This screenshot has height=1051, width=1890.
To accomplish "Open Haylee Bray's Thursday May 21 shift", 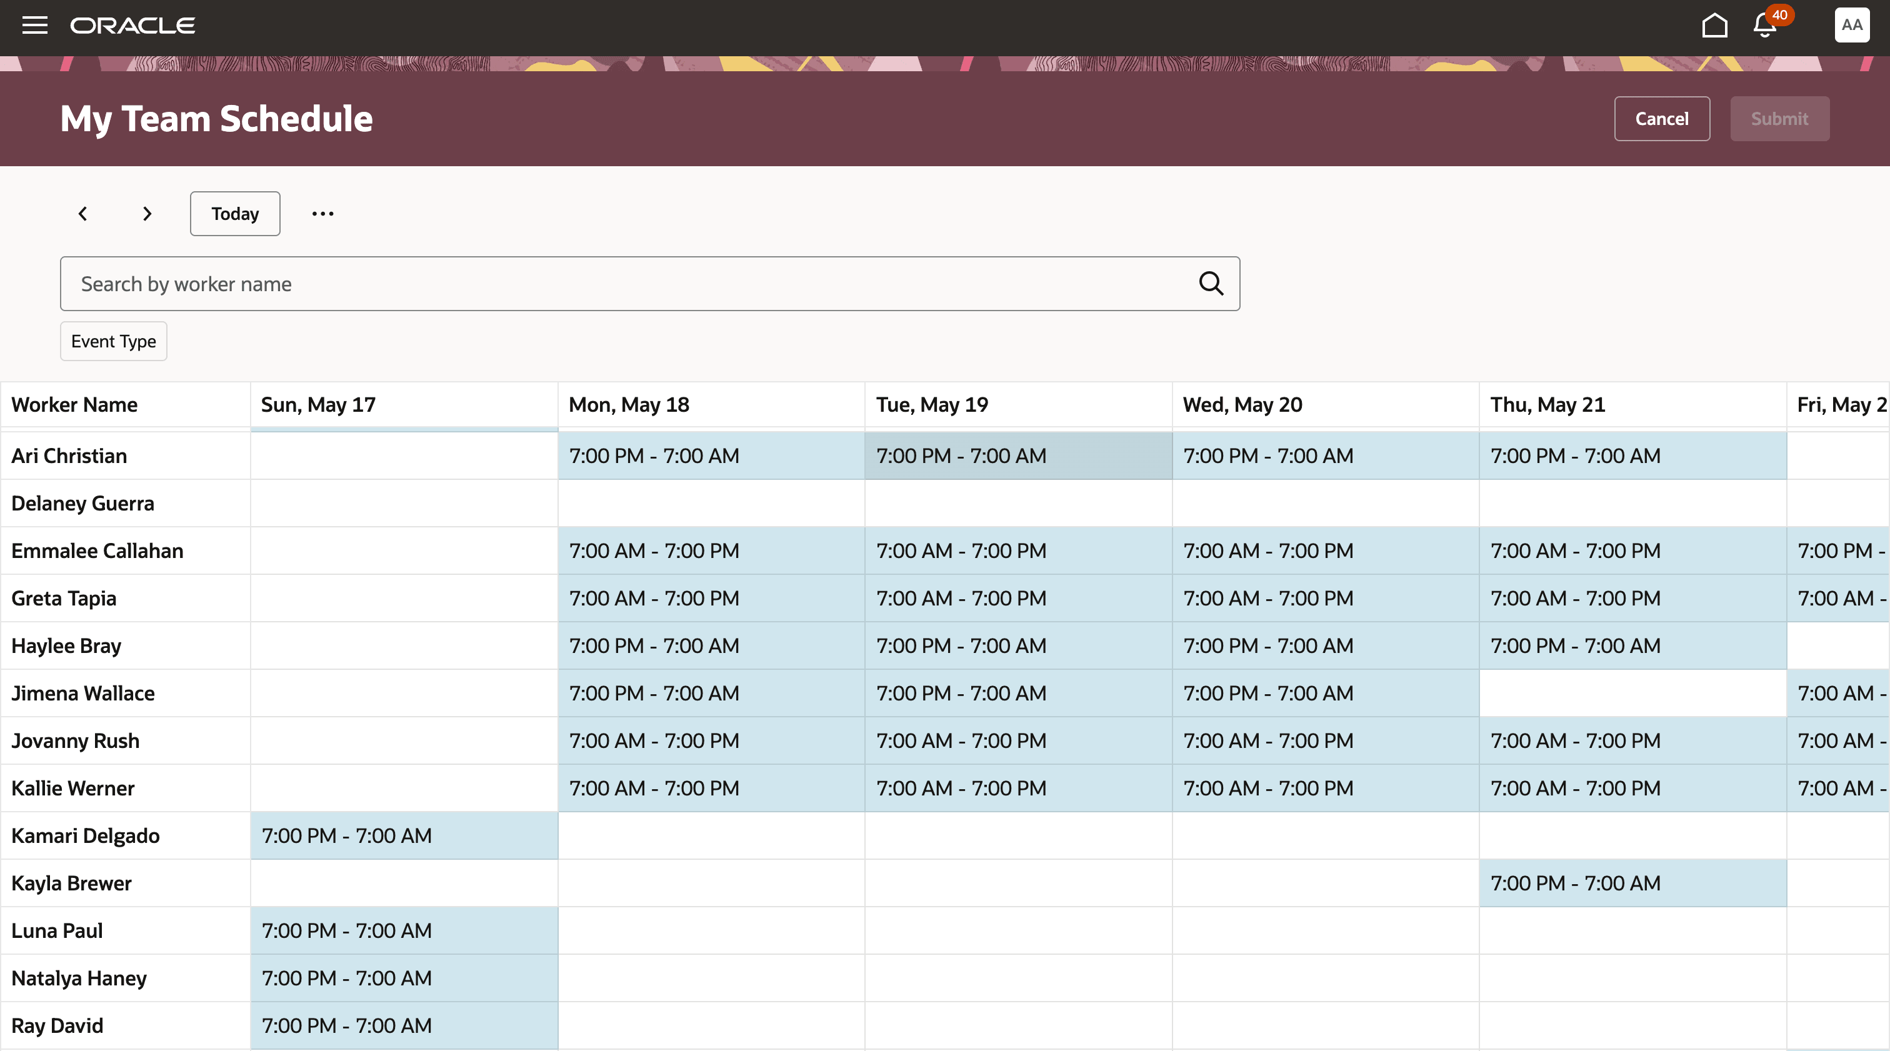I will pos(1633,646).
